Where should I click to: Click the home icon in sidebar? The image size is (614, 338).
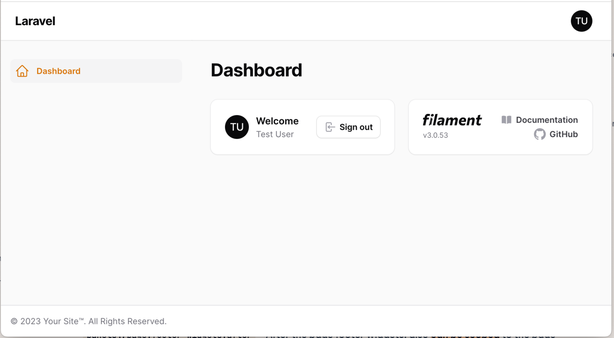pyautogui.click(x=22, y=71)
